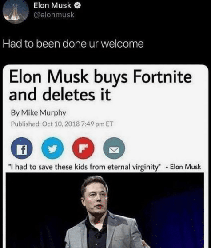Image resolution: width=211 pixels, height=248 pixels.
Task: Click the "By" byline label
Action: (15, 113)
